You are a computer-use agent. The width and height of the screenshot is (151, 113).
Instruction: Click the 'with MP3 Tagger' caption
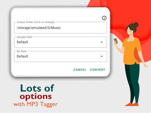point(35,104)
